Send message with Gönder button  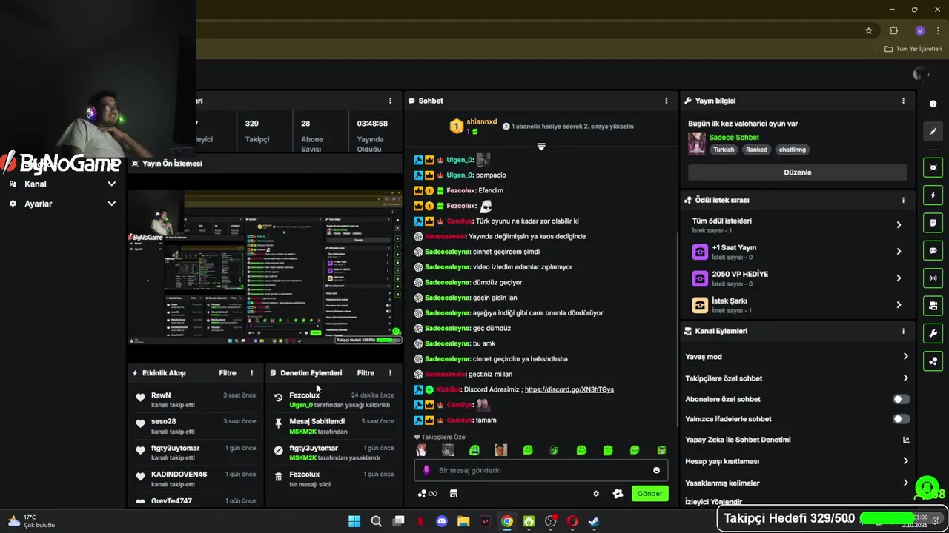[x=650, y=494]
